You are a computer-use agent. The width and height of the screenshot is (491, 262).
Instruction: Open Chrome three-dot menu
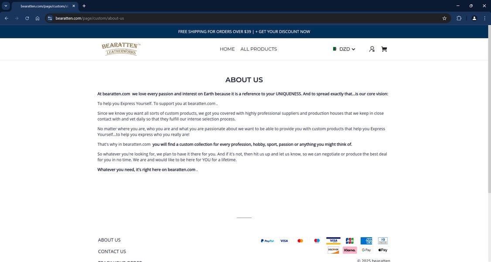coord(485,18)
